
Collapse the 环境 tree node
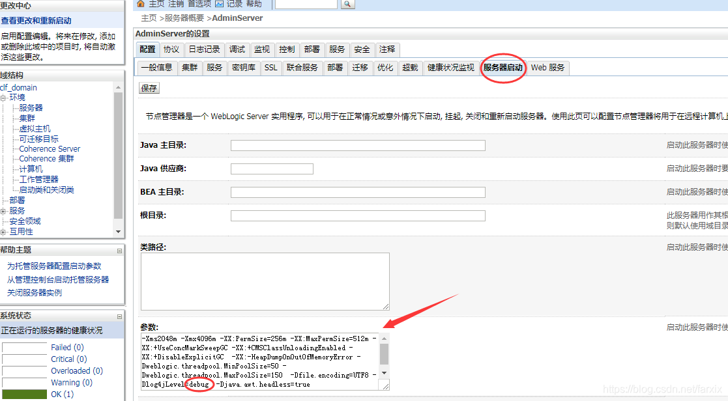point(3,98)
